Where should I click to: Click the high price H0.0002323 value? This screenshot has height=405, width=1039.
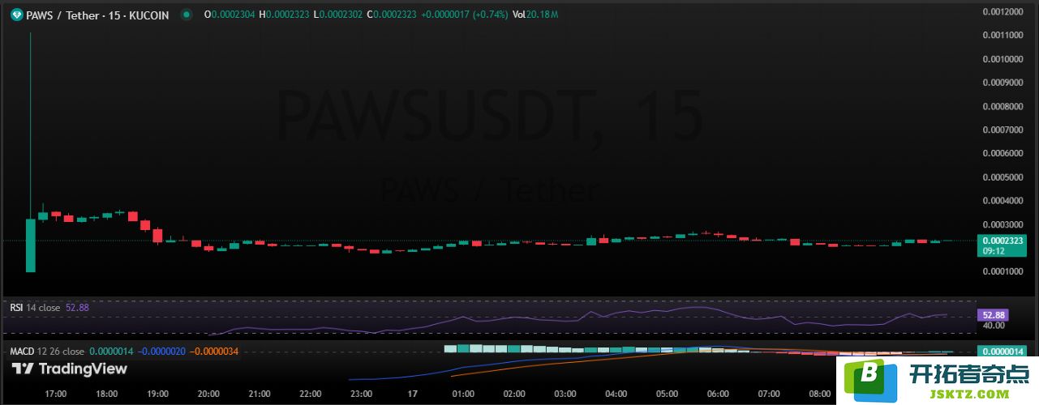284,15
